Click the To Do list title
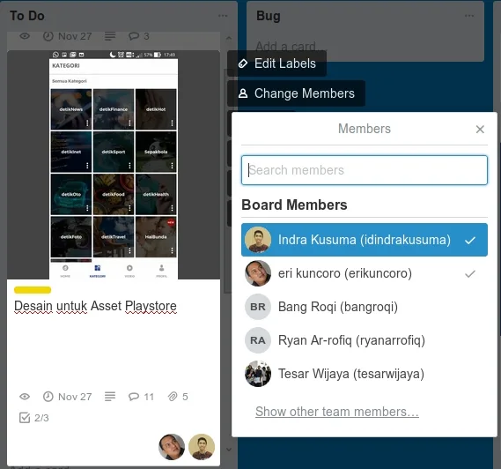This screenshot has height=469, width=501. coord(27,16)
